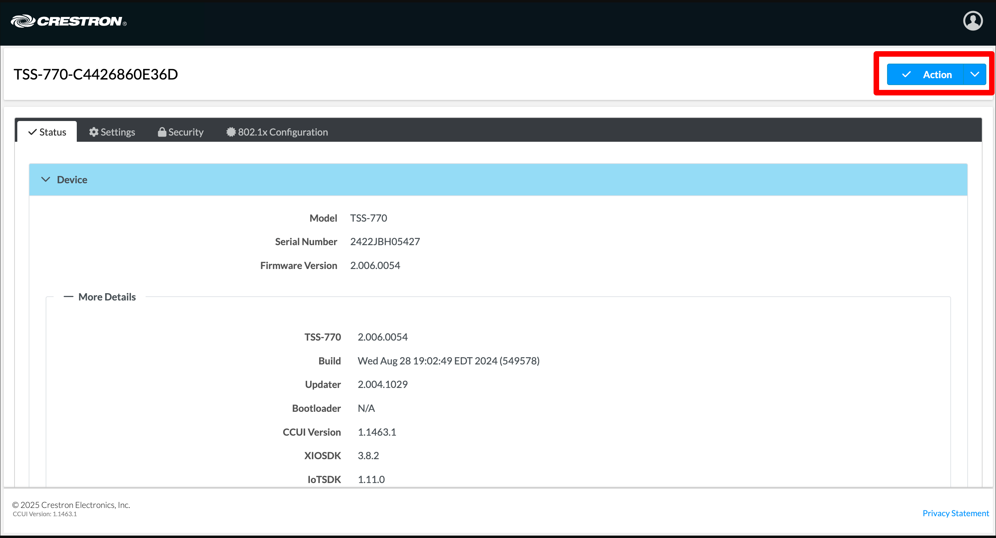Screen dimensions: 996x538
Task: Click the Model value TSS-770
Action: click(x=368, y=218)
